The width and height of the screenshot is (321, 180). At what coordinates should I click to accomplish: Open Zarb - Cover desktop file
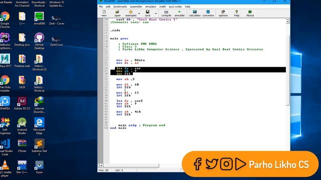pyautogui.click(x=57, y=20)
